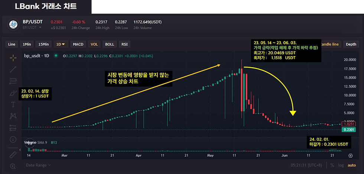Select the prediction and measurement tool
The image size is (364, 174).
13,127
